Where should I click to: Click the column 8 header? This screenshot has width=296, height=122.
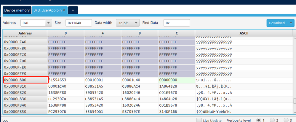140,33
